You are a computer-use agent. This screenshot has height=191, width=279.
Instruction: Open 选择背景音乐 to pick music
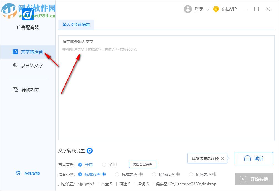coord(143,164)
